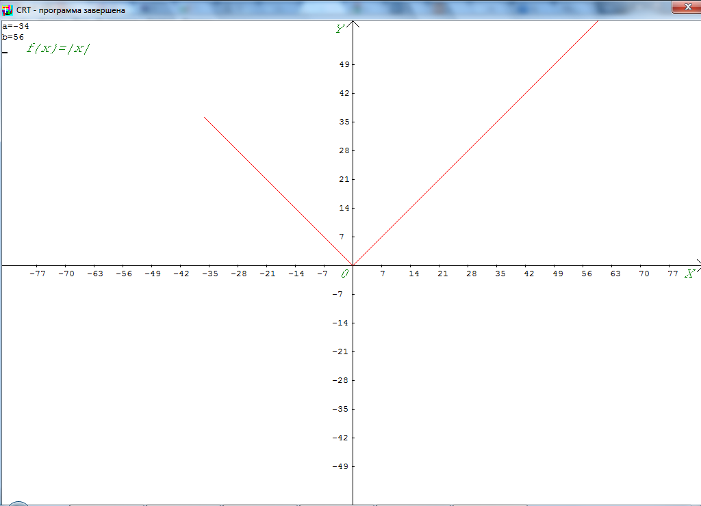Click the -14 label on Y axis

[340, 323]
